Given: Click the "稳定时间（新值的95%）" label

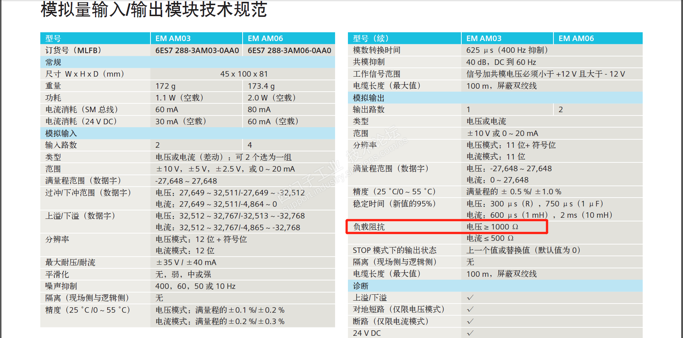Looking at the screenshot, I should click(395, 204).
